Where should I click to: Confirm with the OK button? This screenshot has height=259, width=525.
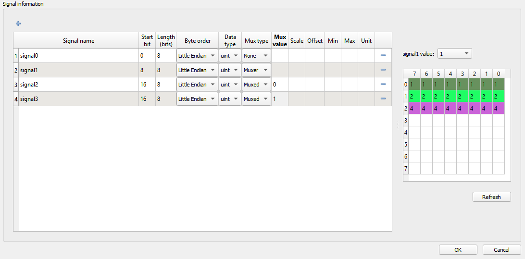click(458, 250)
